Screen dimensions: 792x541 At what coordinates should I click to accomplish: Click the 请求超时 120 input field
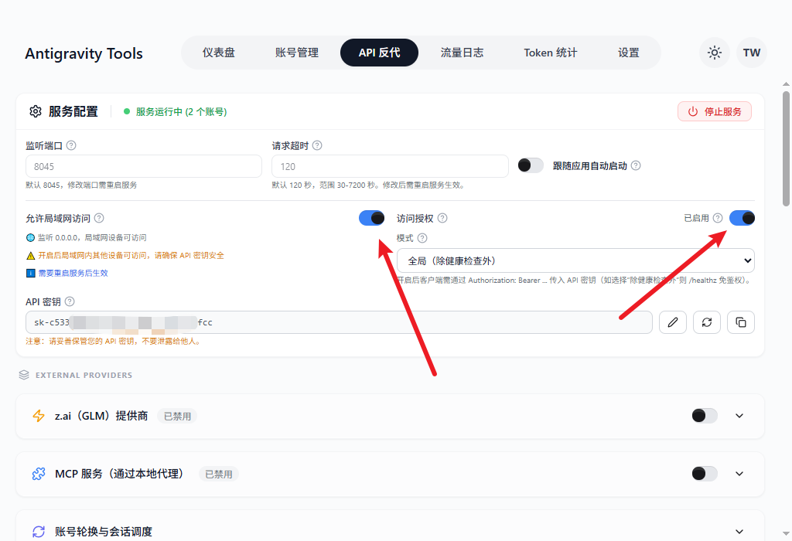(390, 166)
